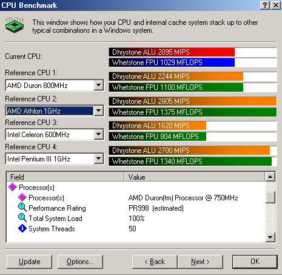Screen dimensions: 282x275
Task: Click the Whetstone FPU 1375 MFLOPS bar
Action: [x=193, y=112]
